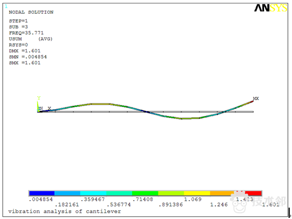
Task: Click the (AVG) label
Action: coord(45,39)
